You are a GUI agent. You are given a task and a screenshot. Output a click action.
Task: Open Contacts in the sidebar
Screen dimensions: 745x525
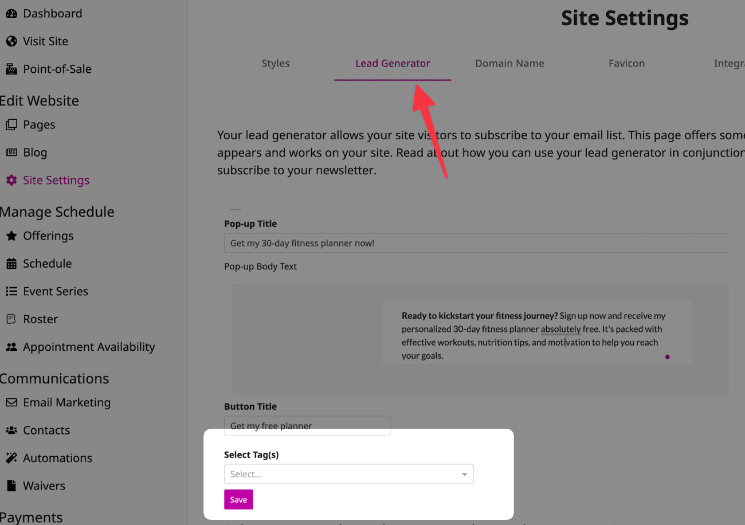pos(46,430)
